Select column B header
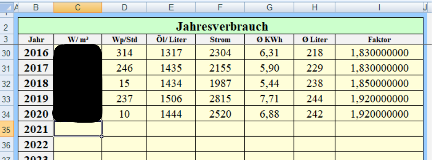Image resolution: width=432 pixels, height=160 pixels. tap(36, 8)
